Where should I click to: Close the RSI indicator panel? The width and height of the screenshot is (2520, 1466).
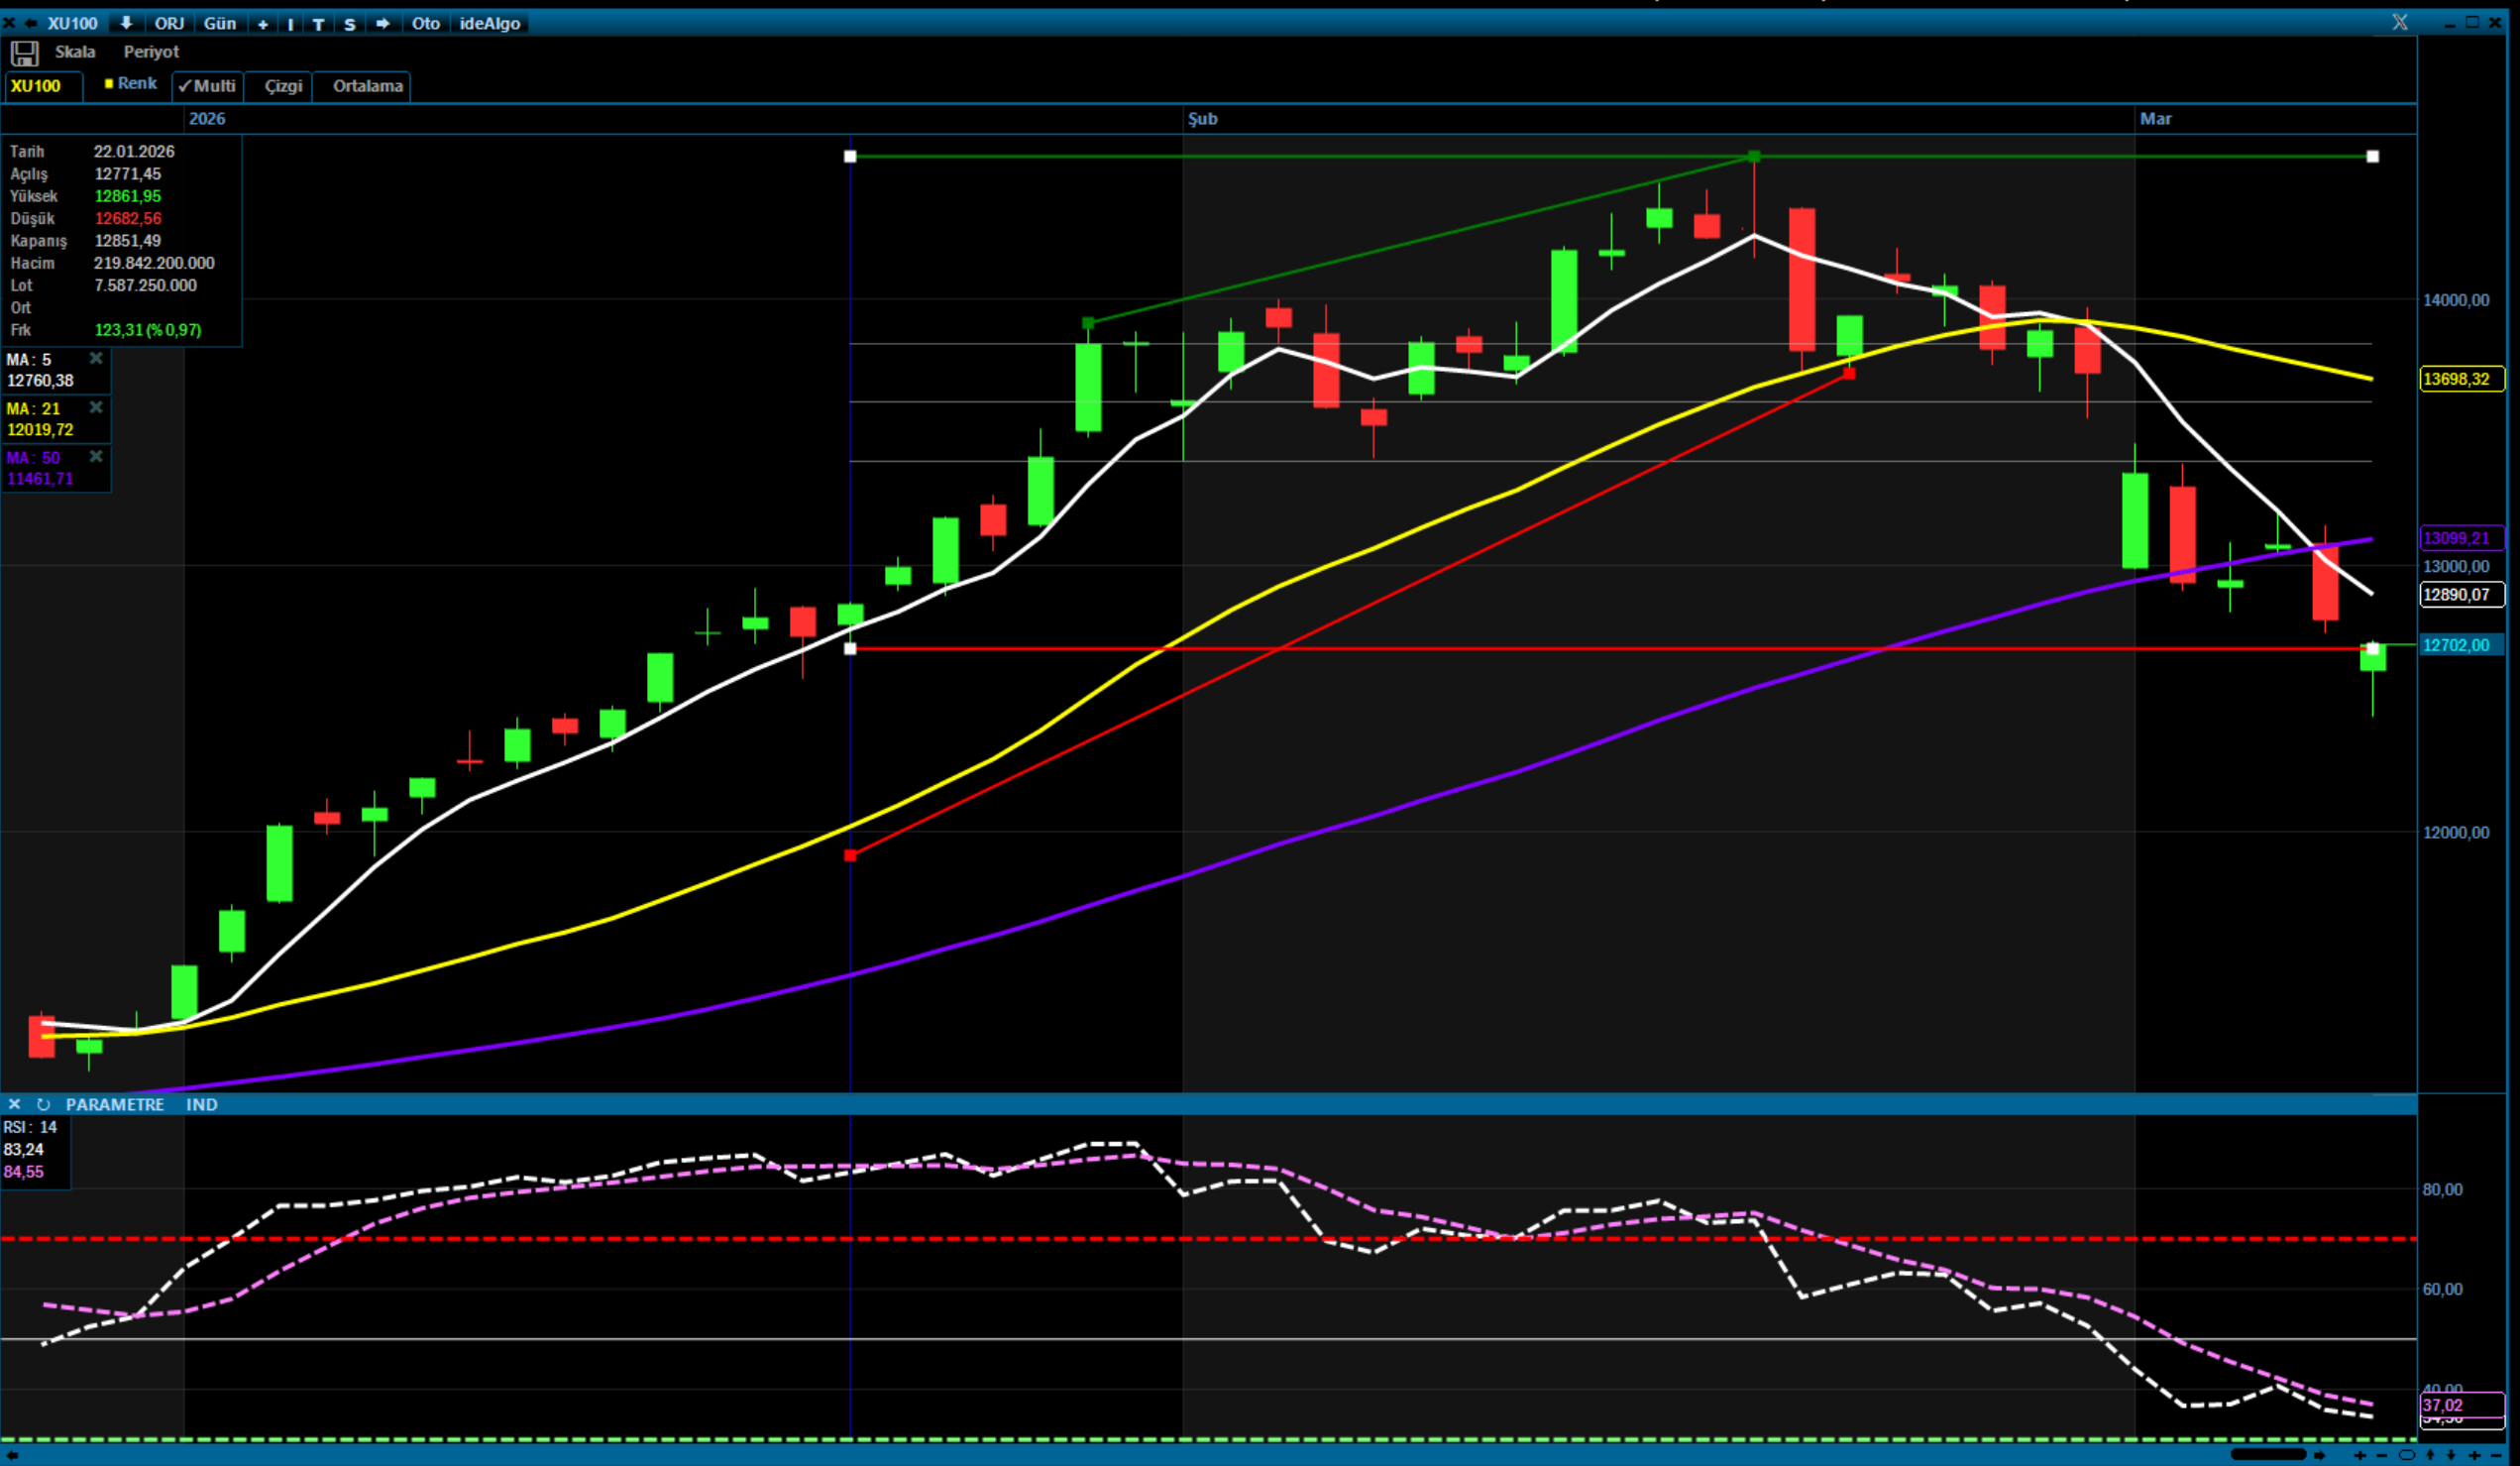(x=14, y=1104)
